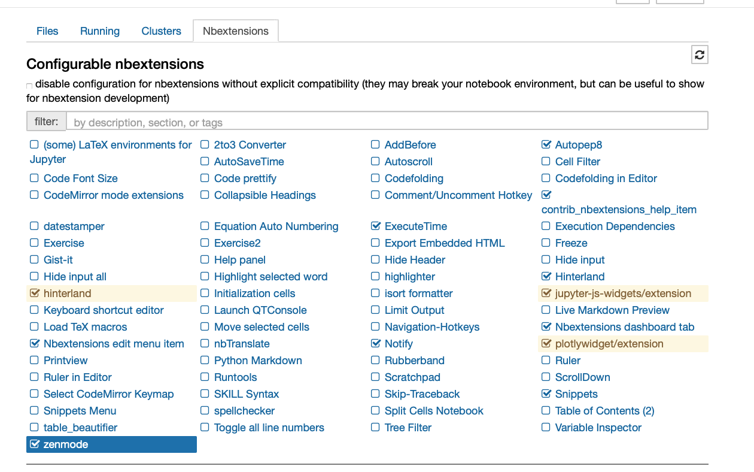Select the Load TeX macros extension
The height and width of the screenshot is (472, 754).
85,327
